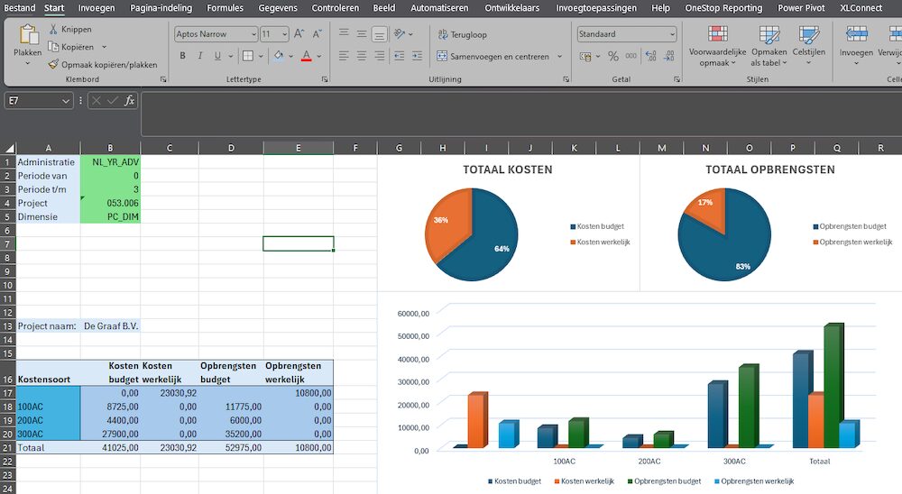Expand the Name Box dropdown arrow
Image resolution: width=902 pixels, height=494 pixels.
(66, 101)
